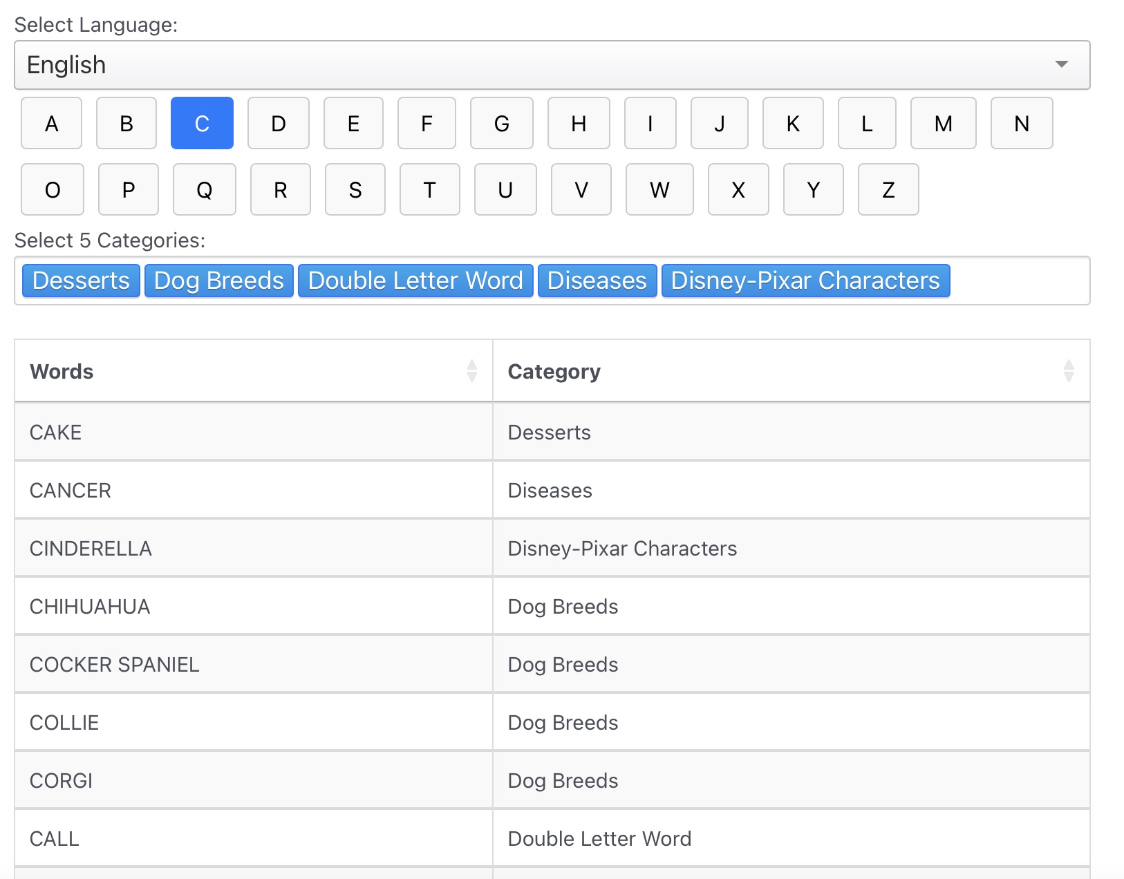Deselect the Desserts category chip
Screen dimensions: 1124x879
click(x=80, y=281)
